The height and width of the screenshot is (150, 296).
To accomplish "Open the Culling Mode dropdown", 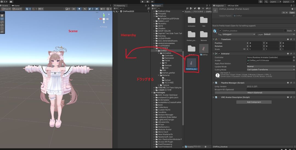I will tap(271, 70).
